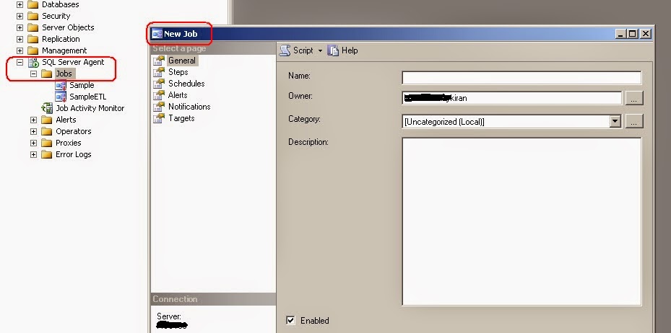Click the Name input field
This screenshot has width=671, height=333.
pyautogui.click(x=521, y=78)
